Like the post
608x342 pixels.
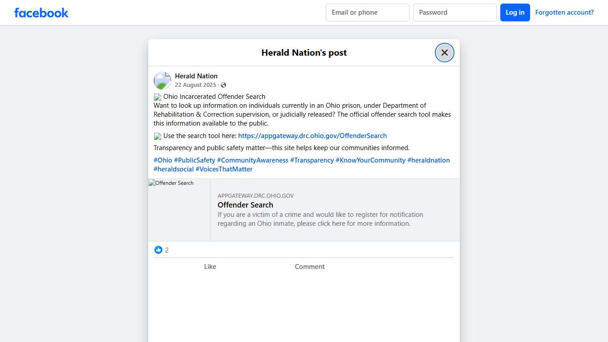[210, 266]
